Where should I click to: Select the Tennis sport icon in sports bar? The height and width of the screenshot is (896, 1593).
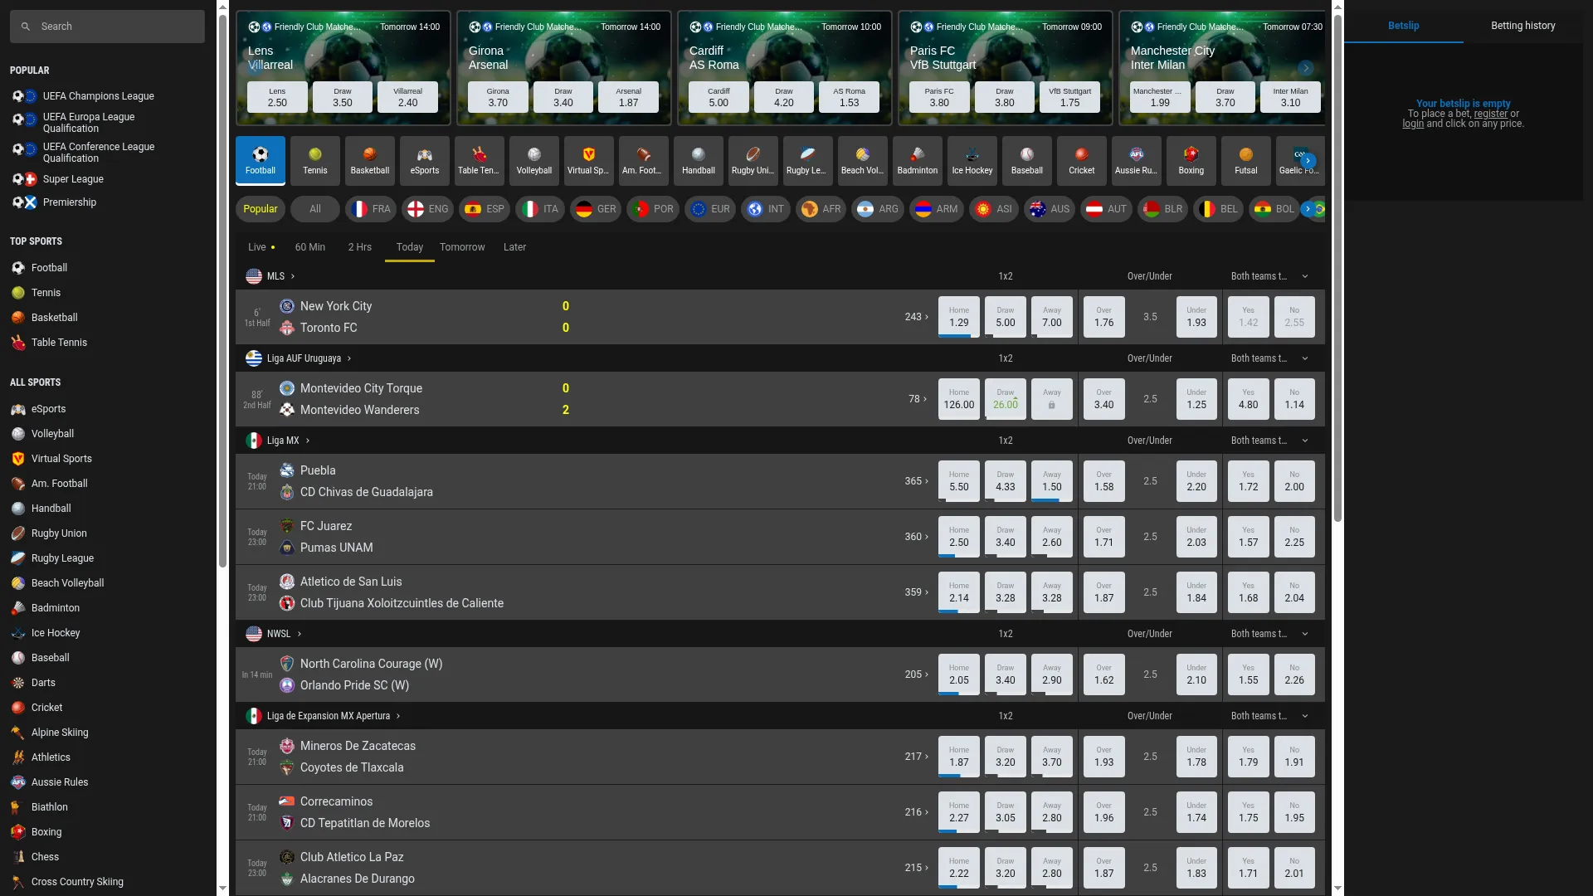point(315,160)
